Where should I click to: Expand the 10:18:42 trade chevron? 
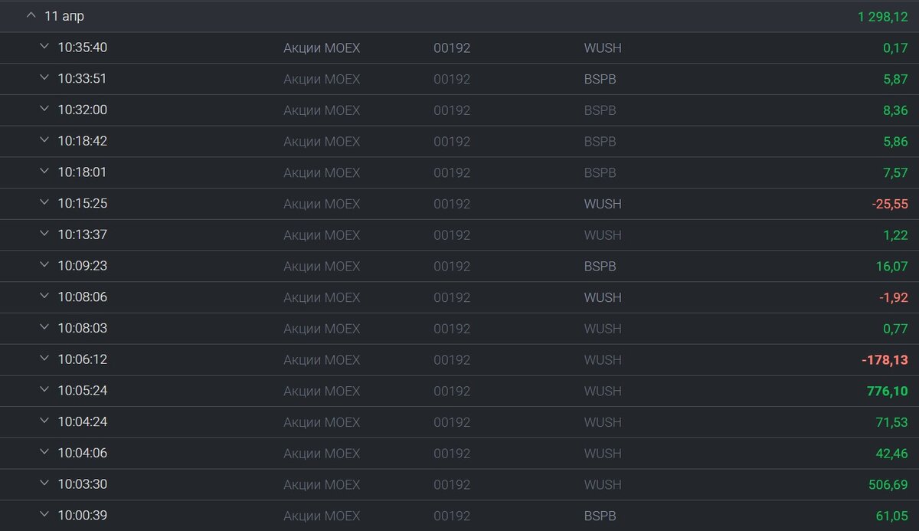(x=44, y=141)
